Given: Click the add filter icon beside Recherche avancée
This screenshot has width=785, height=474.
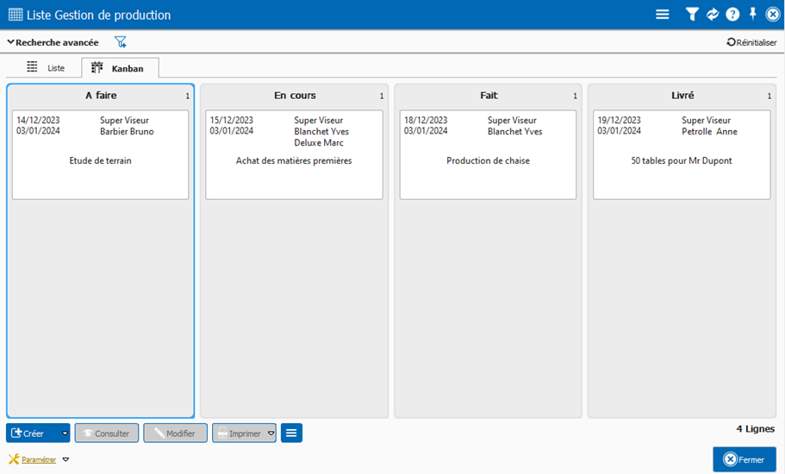Looking at the screenshot, I should click(121, 42).
